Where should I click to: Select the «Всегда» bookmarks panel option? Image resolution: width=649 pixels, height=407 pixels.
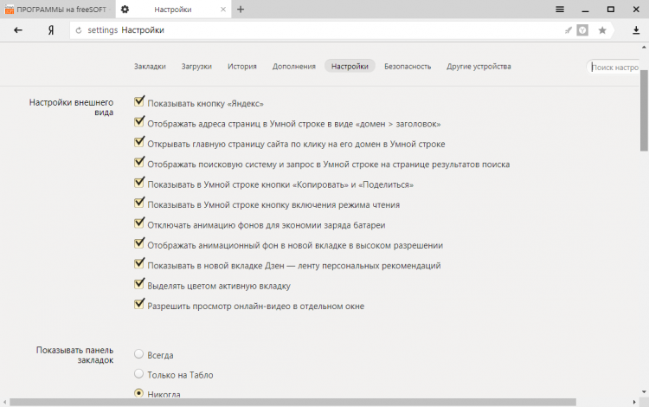[138, 354]
